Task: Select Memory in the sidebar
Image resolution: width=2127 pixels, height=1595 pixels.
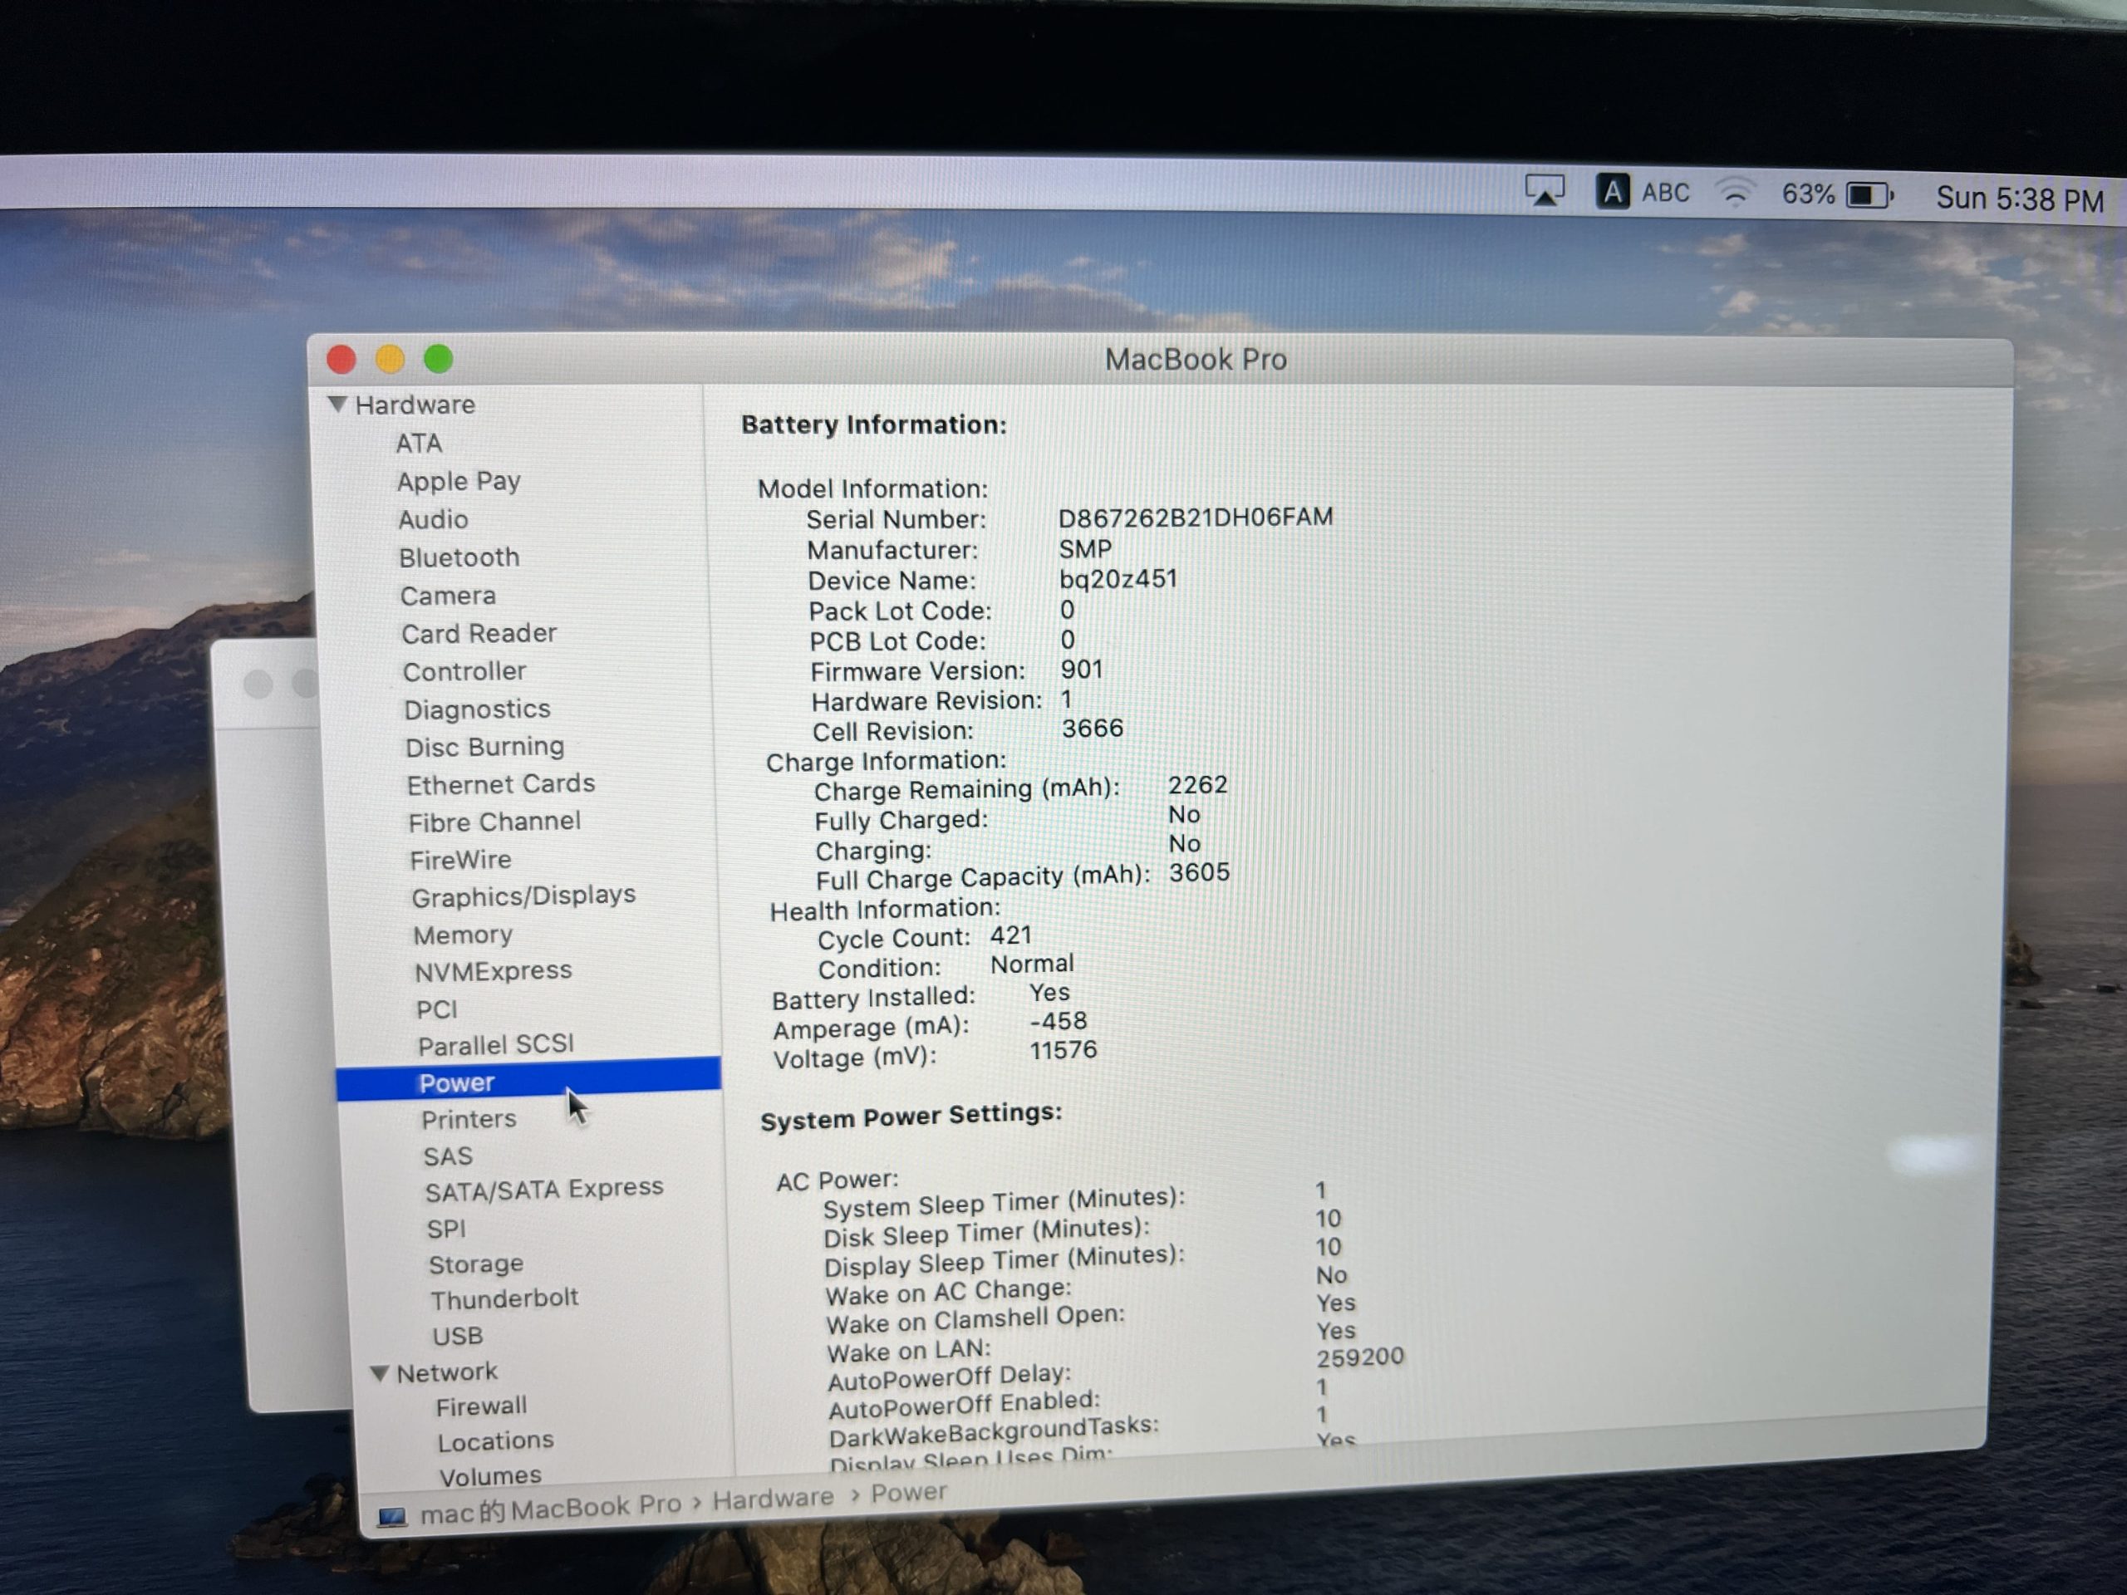Action: coord(463,935)
